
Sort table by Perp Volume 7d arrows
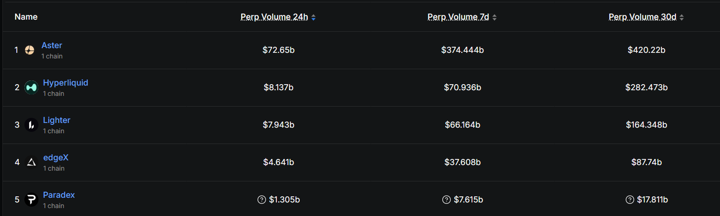[494, 17]
